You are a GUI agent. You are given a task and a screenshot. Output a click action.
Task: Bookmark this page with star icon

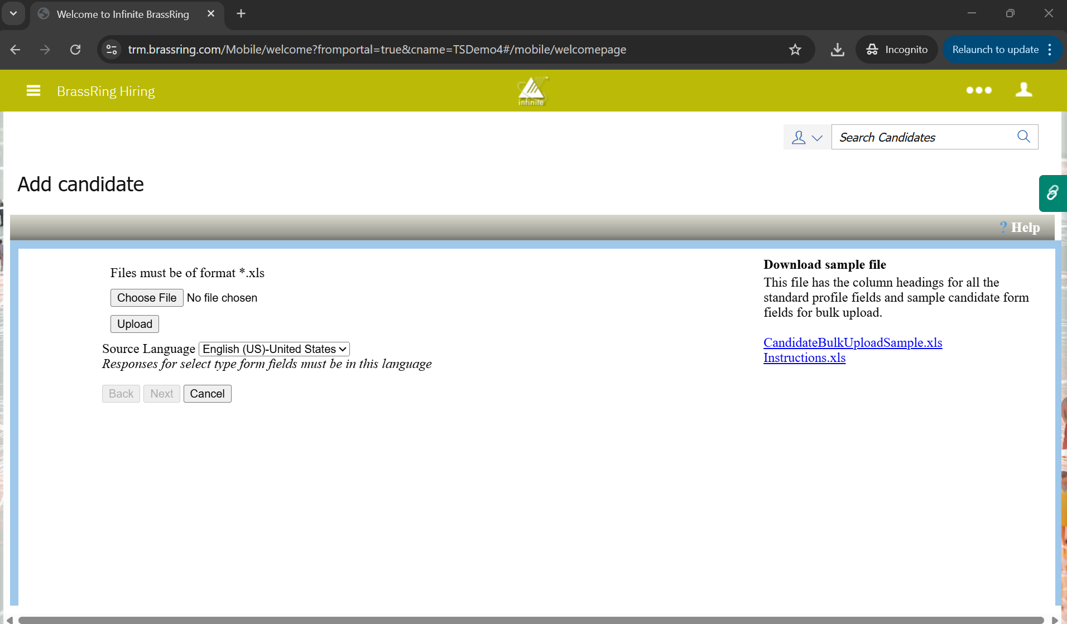(795, 50)
